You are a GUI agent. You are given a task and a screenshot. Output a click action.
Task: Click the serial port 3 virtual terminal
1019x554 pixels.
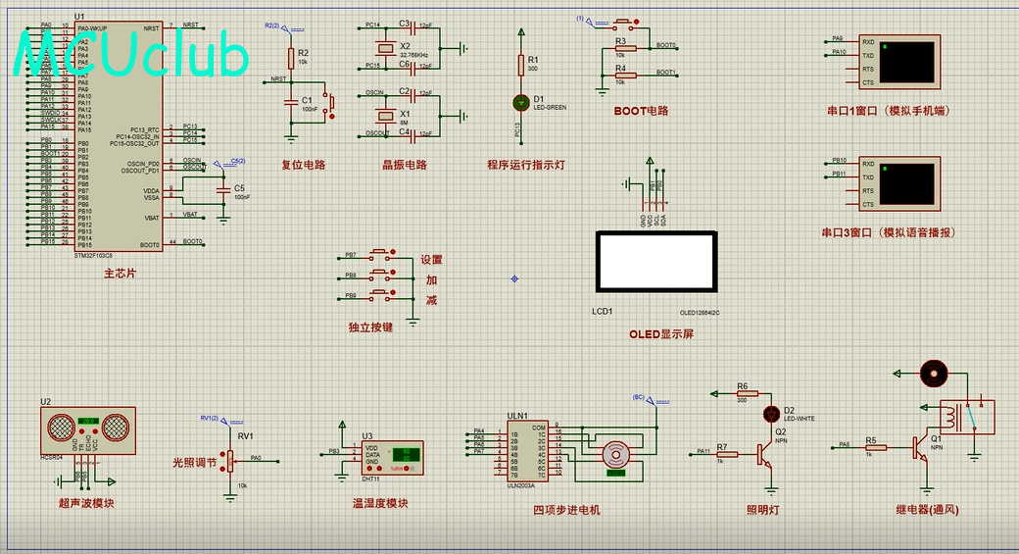(x=899, y=184)
